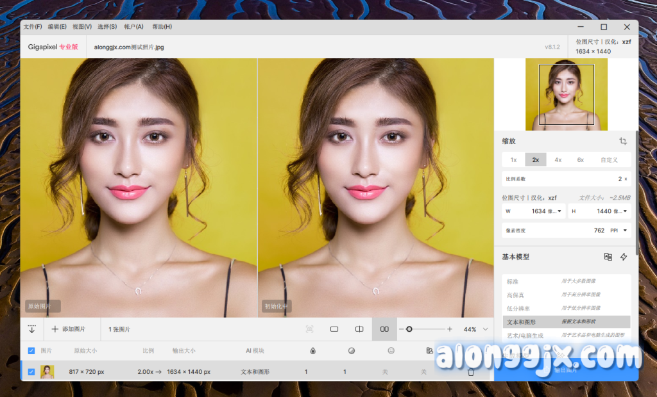Viewport: 657px width, 397px height.
Task: Toggle the select-all checkbox in list header
Action: pyautogui.click(x=31, y=351)
